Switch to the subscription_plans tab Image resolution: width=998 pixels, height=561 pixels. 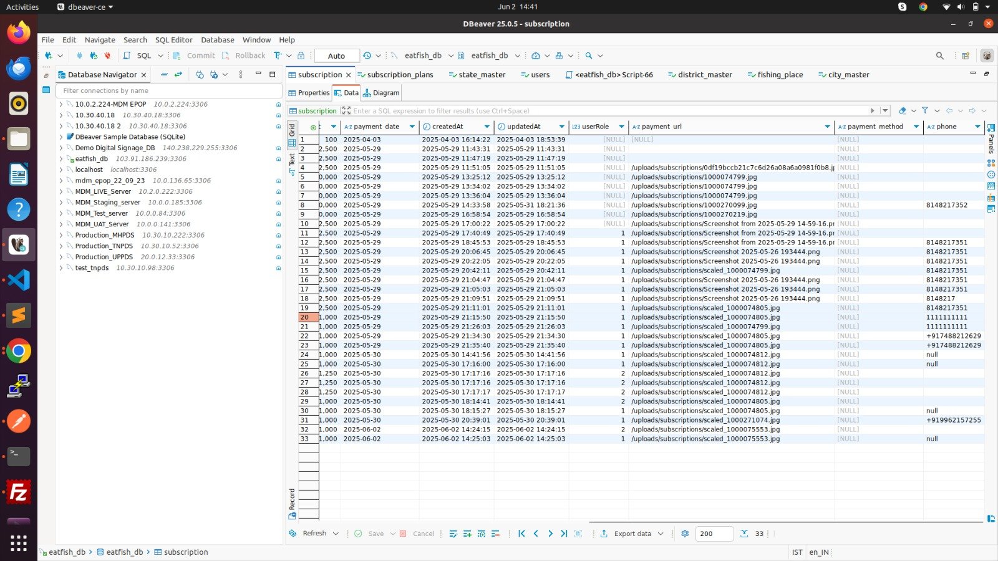pos(399,75)
